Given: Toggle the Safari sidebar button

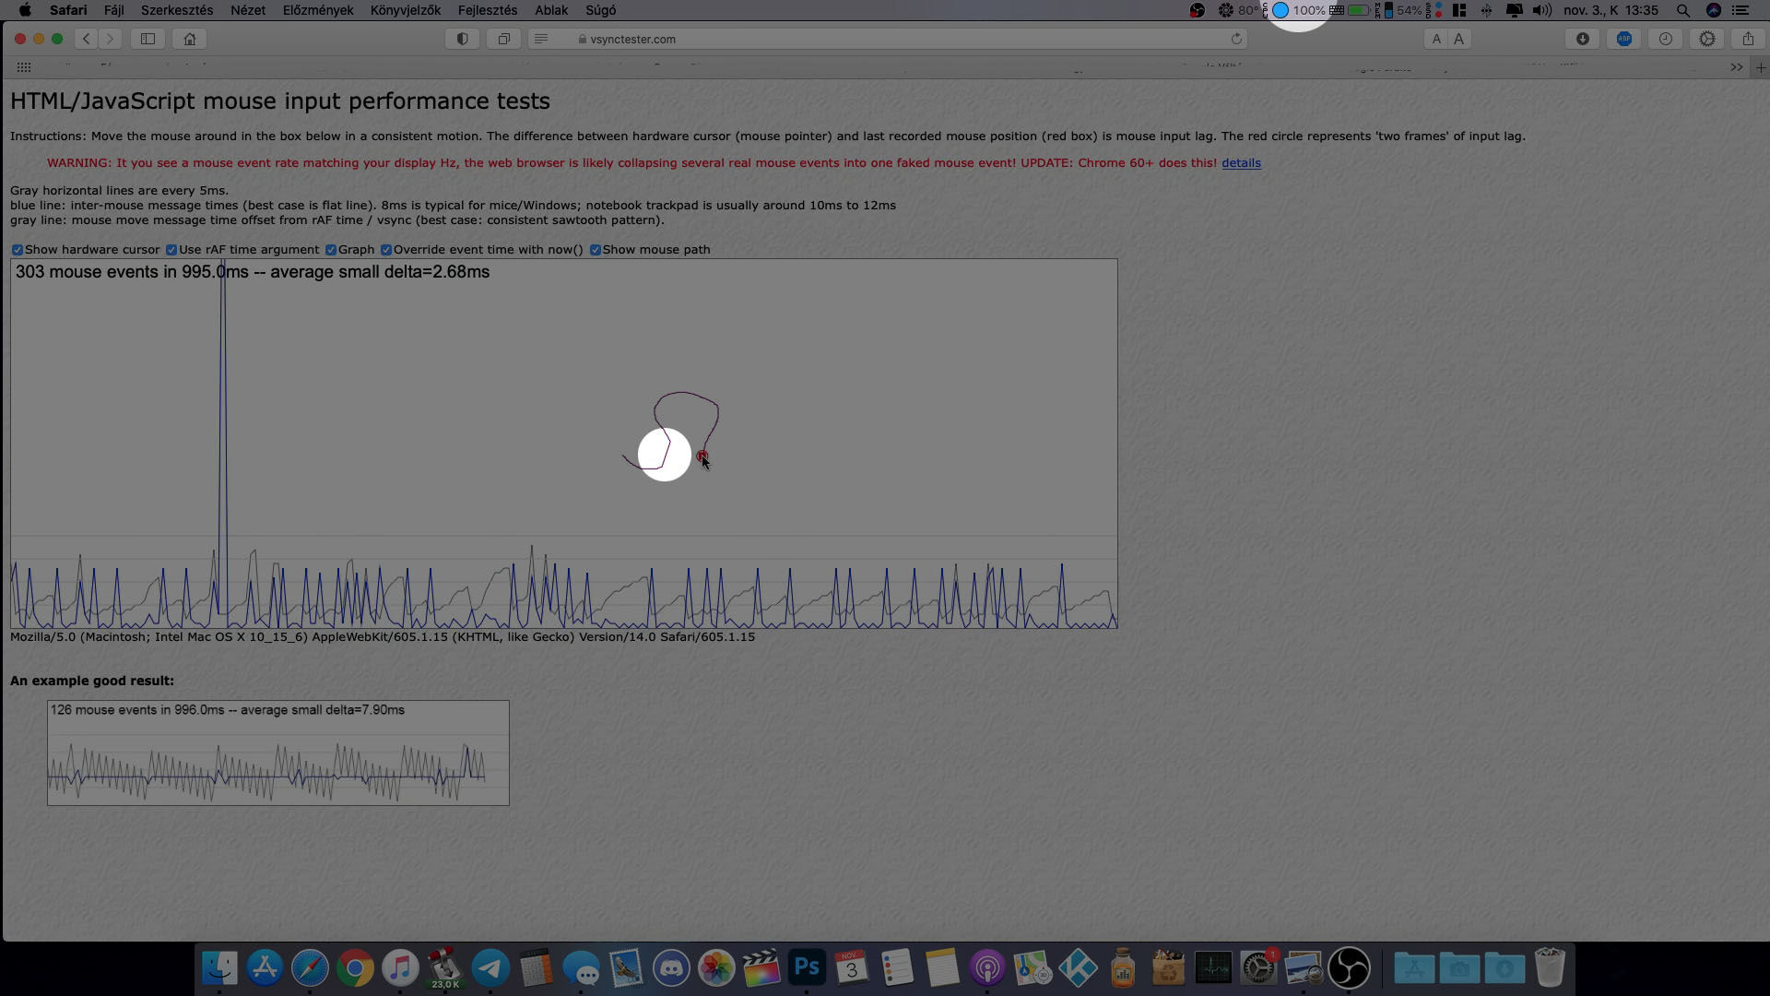Looking at the screenshot, I should tap(147, 39).
